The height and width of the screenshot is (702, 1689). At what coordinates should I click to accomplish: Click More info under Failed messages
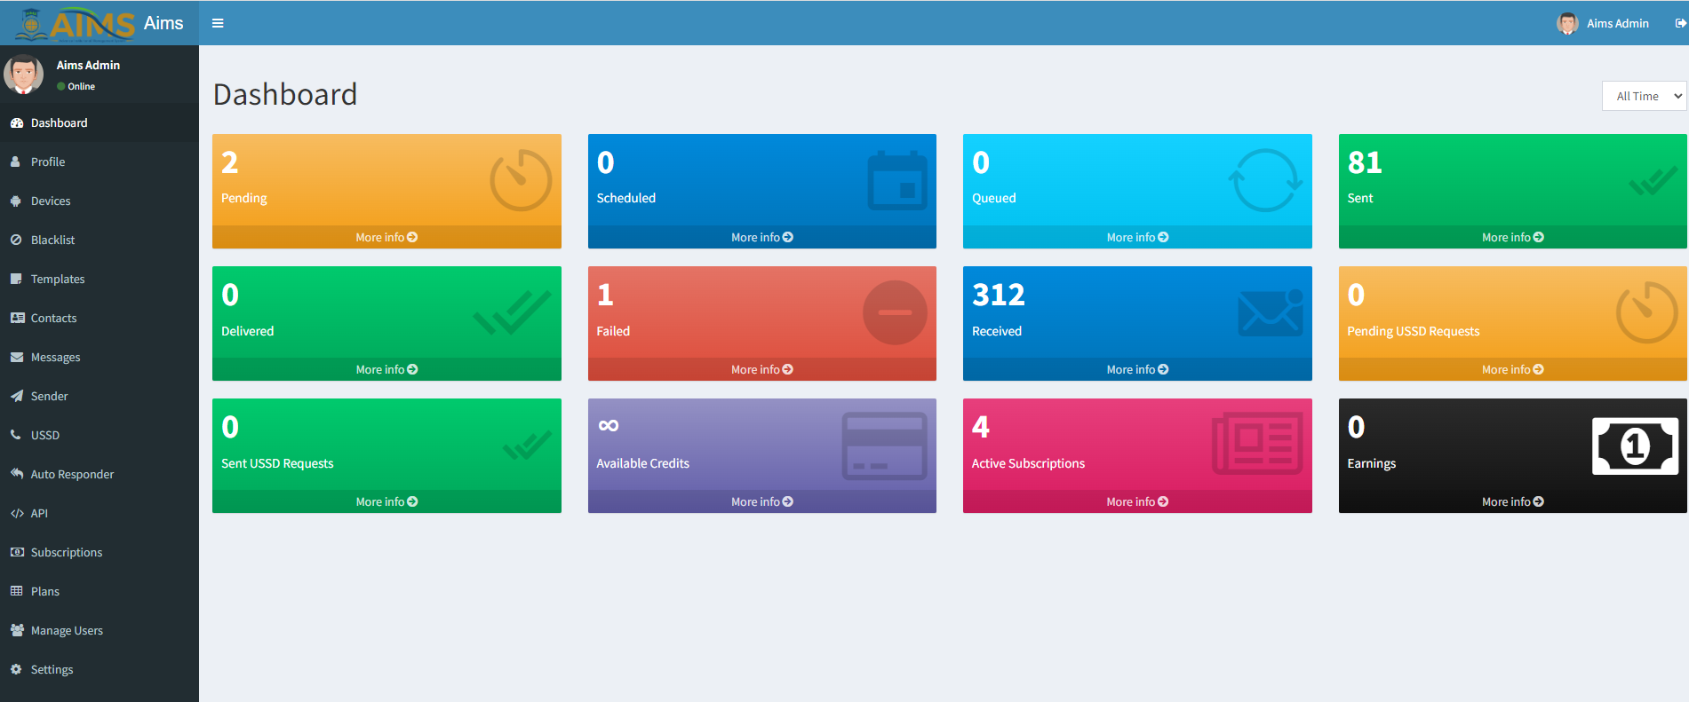761,370
